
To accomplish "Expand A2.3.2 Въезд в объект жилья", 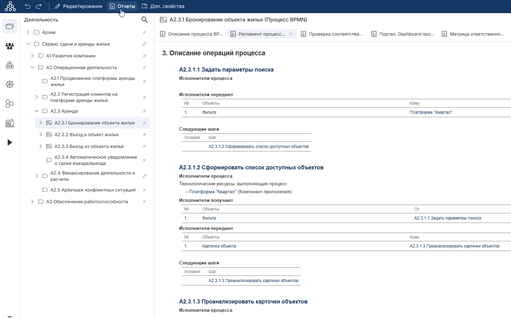I will click(x=41, y=134).
